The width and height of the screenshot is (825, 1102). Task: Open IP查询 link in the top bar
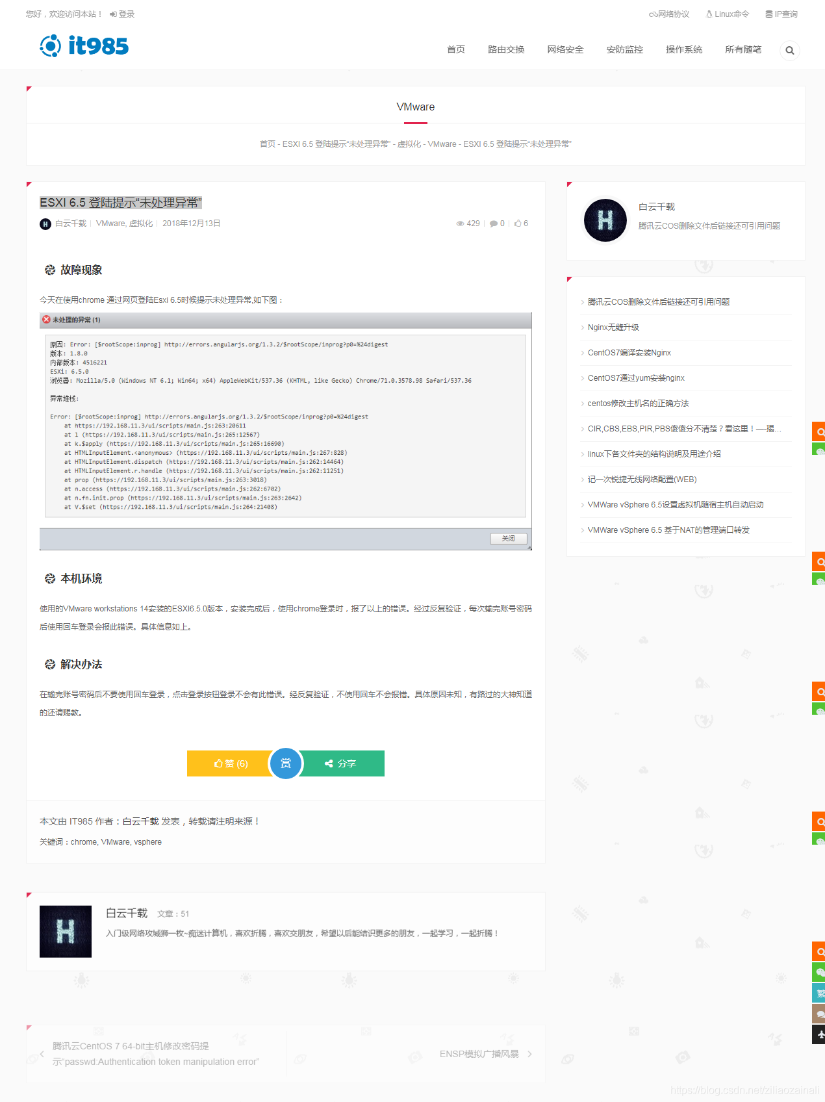(x=781, y=14)
